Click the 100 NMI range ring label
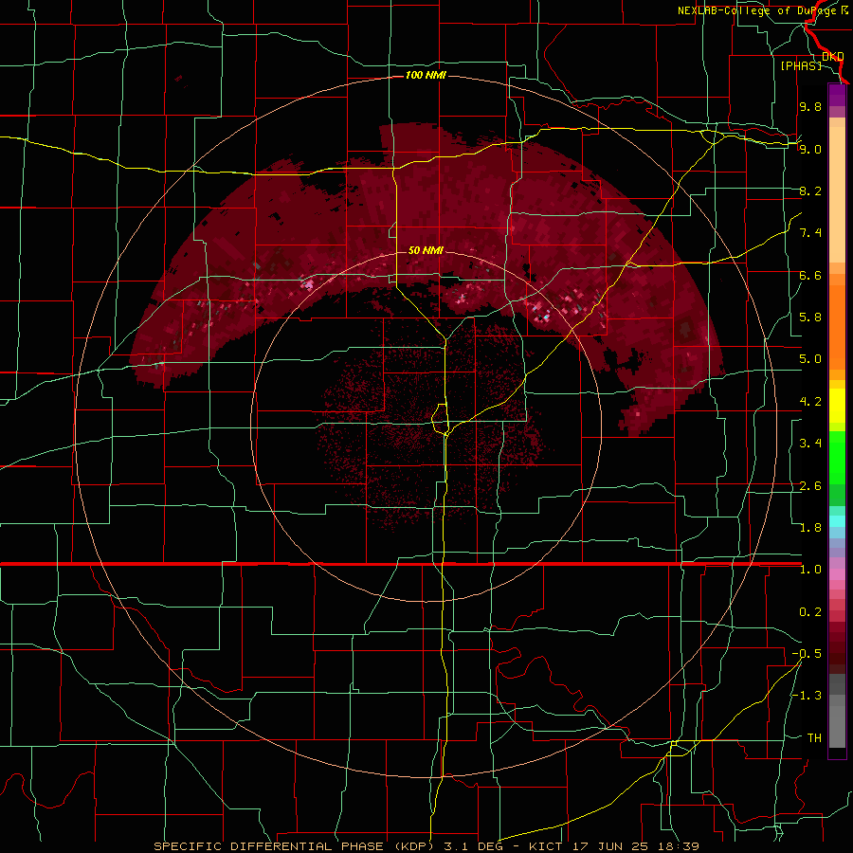853x853 pixels. click(x=426, y=75)
